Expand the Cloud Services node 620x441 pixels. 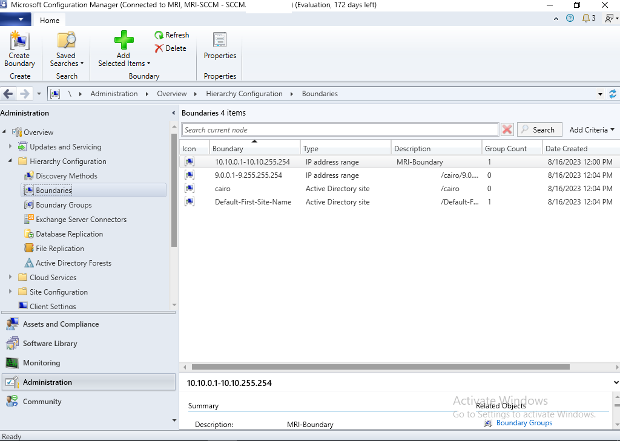(x=10, y=278)
